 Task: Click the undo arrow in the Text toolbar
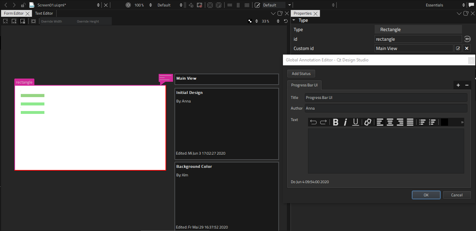pyautogui.click(x=313, y=122)
